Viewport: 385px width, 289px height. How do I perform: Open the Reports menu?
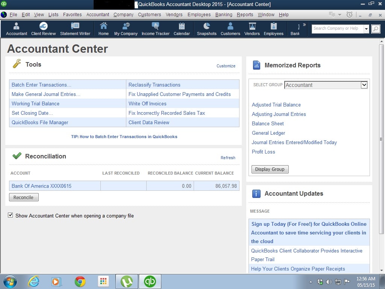coord(245,15)
